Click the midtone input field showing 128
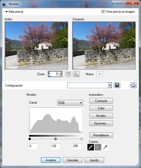The image size is (141, 168). point(55,146)
